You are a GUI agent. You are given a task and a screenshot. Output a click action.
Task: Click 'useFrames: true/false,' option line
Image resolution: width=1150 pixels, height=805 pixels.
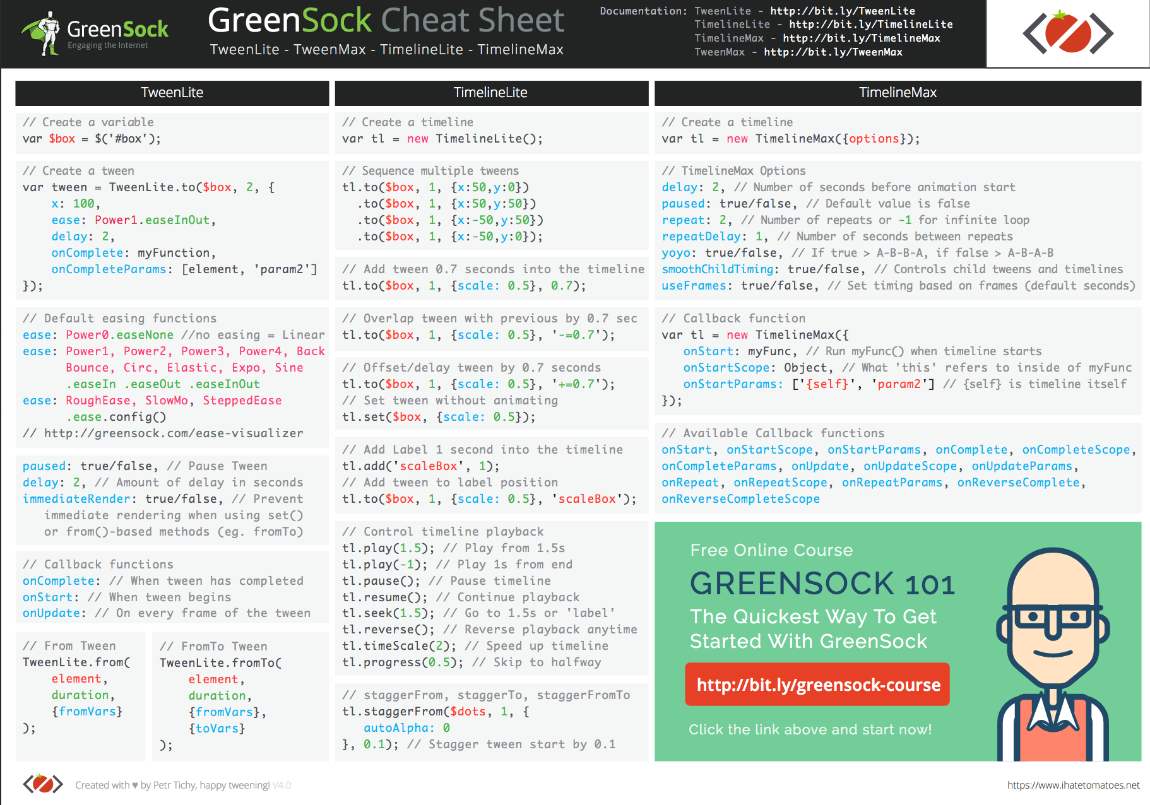tap(898, 286)
